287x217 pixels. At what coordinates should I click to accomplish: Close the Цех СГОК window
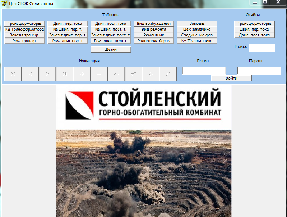click(x=278, y=3)
